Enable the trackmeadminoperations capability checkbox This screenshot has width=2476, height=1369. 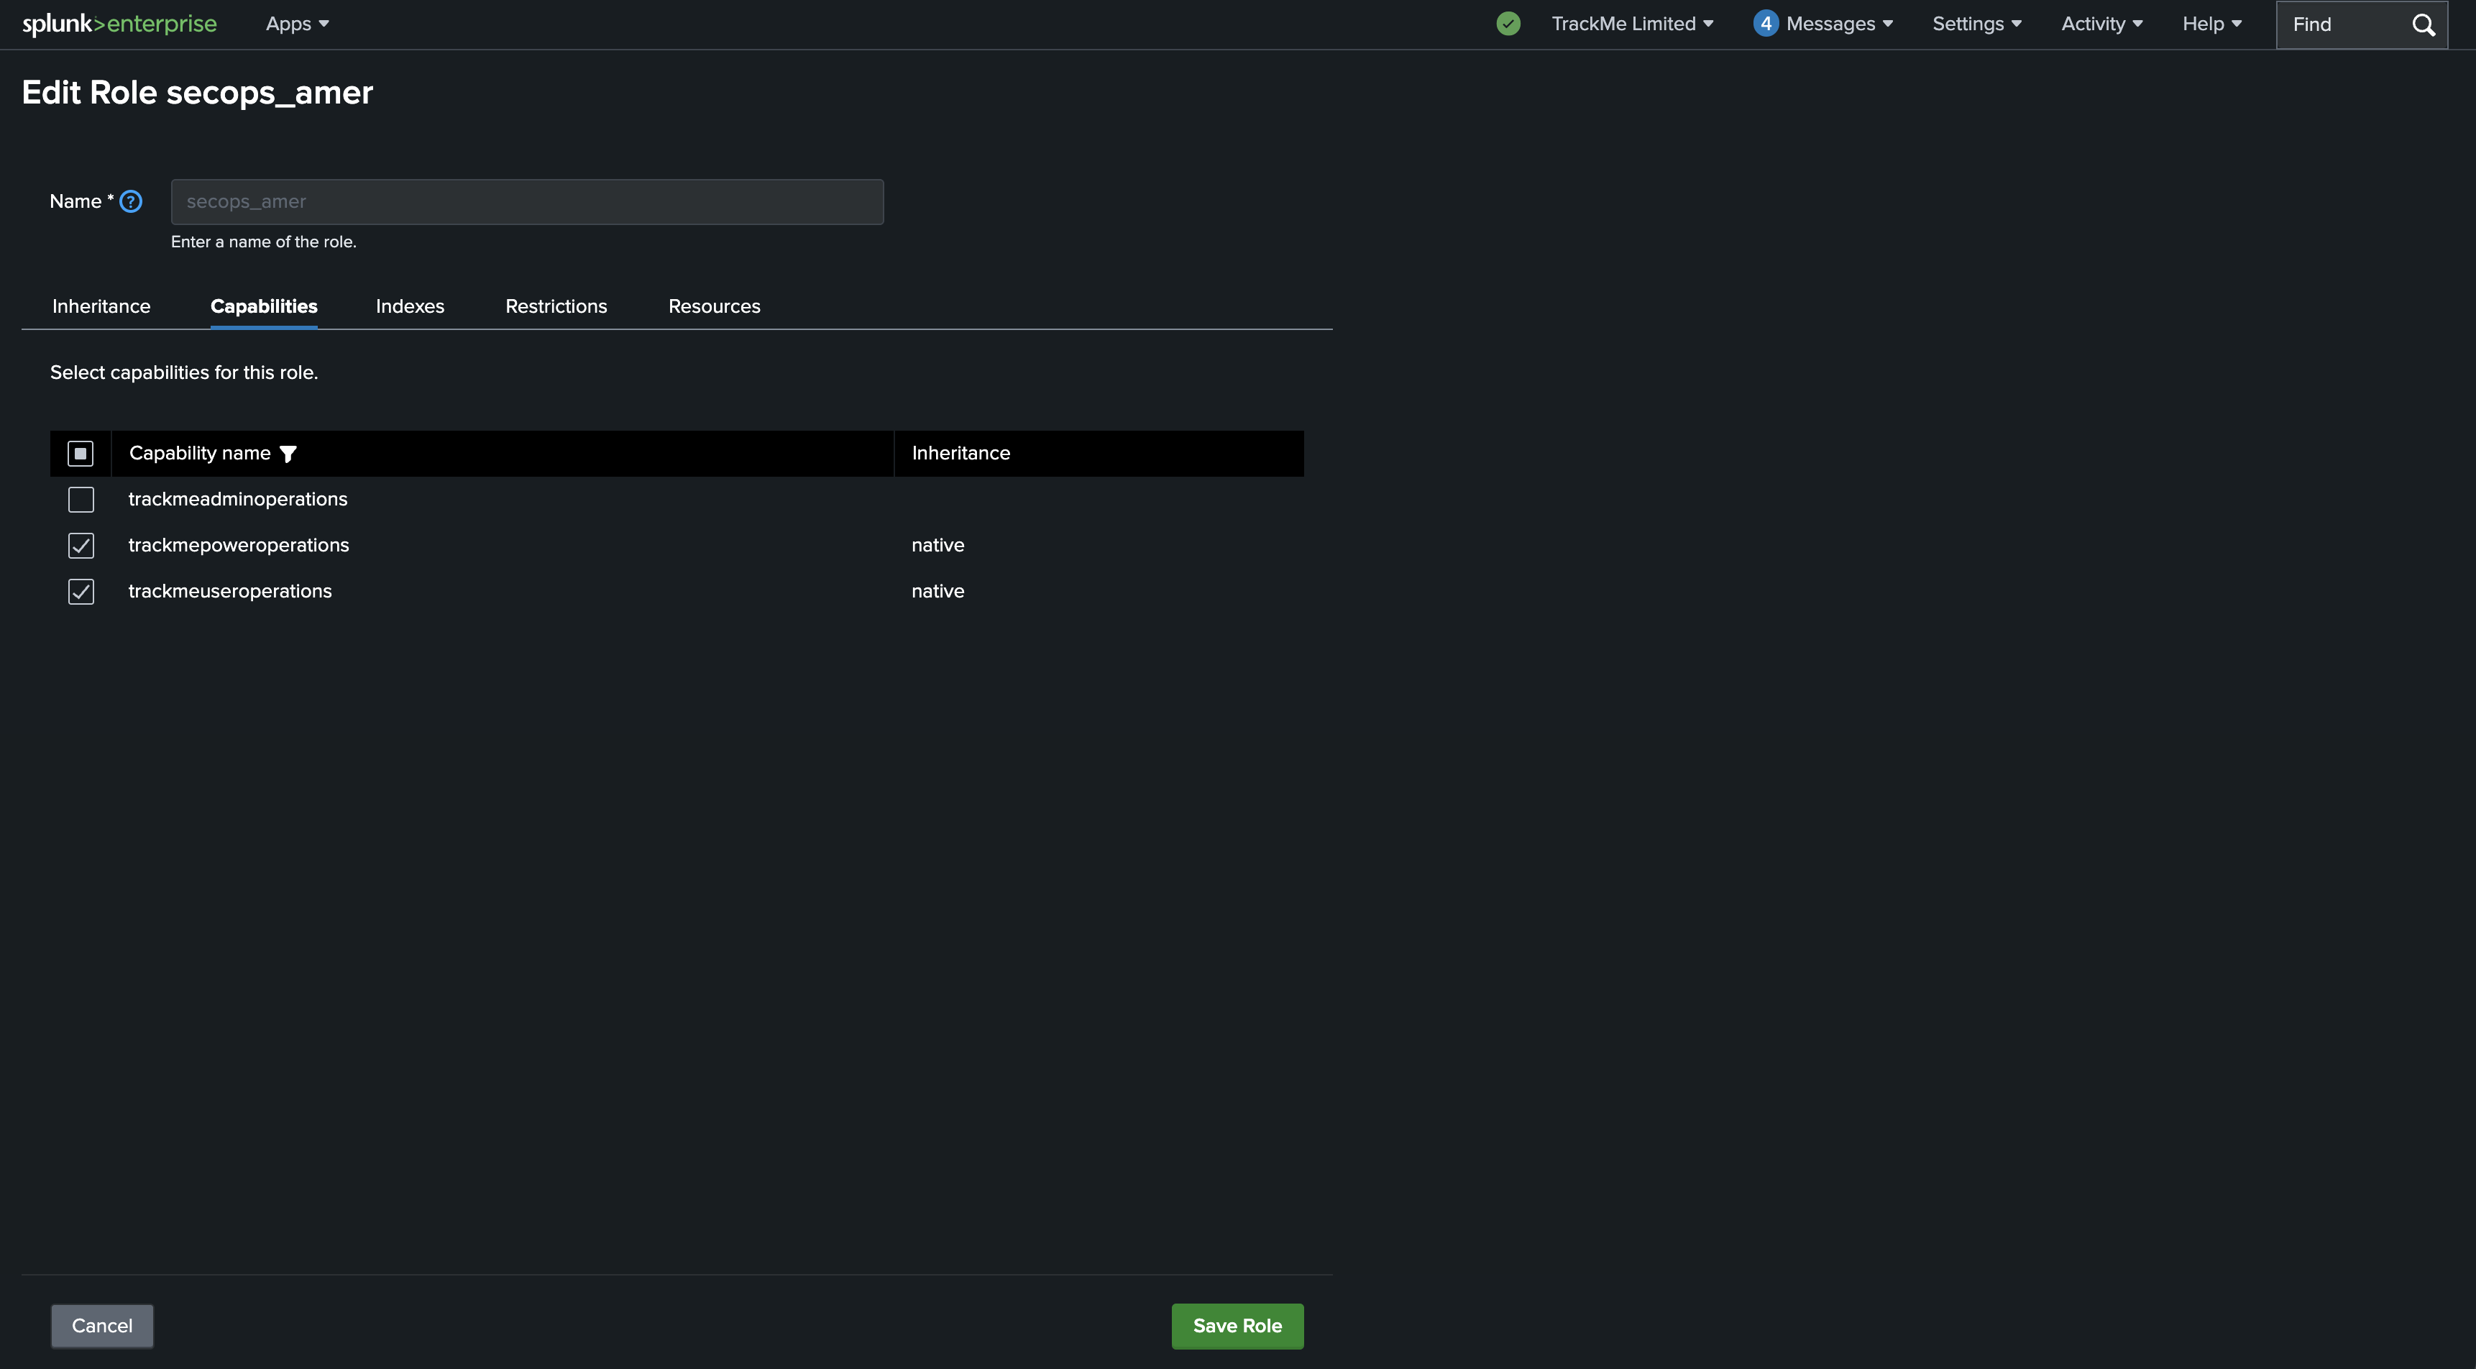(81, 500)
